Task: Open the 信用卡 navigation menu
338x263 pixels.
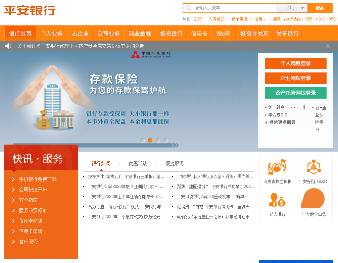Action: [x=199, y=34]
